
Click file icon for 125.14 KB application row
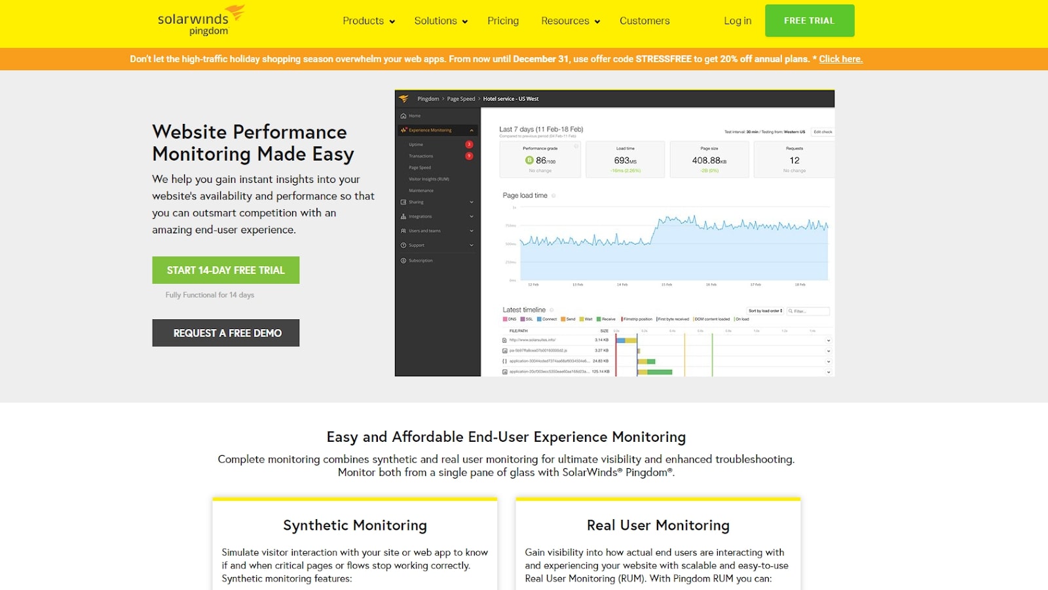pos(504,372)
